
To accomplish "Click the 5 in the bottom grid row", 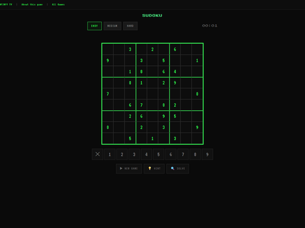I will pyautogui.click(x=130, y=139).
